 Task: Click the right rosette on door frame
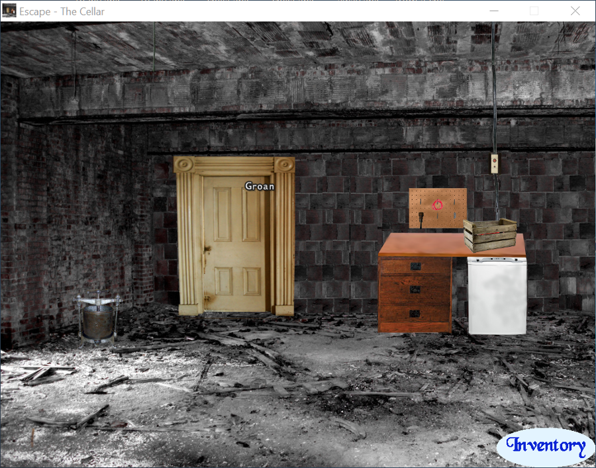284,165
